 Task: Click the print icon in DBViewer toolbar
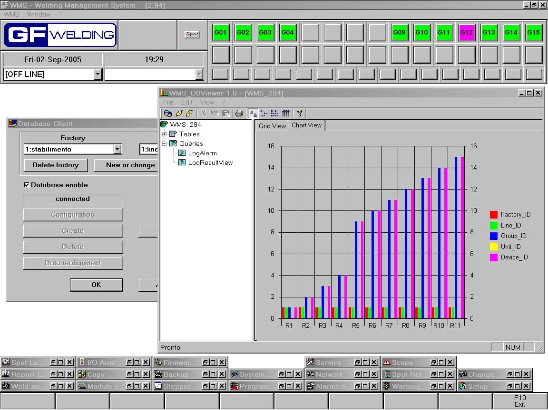pyautogui.click(x=239, y=113)
